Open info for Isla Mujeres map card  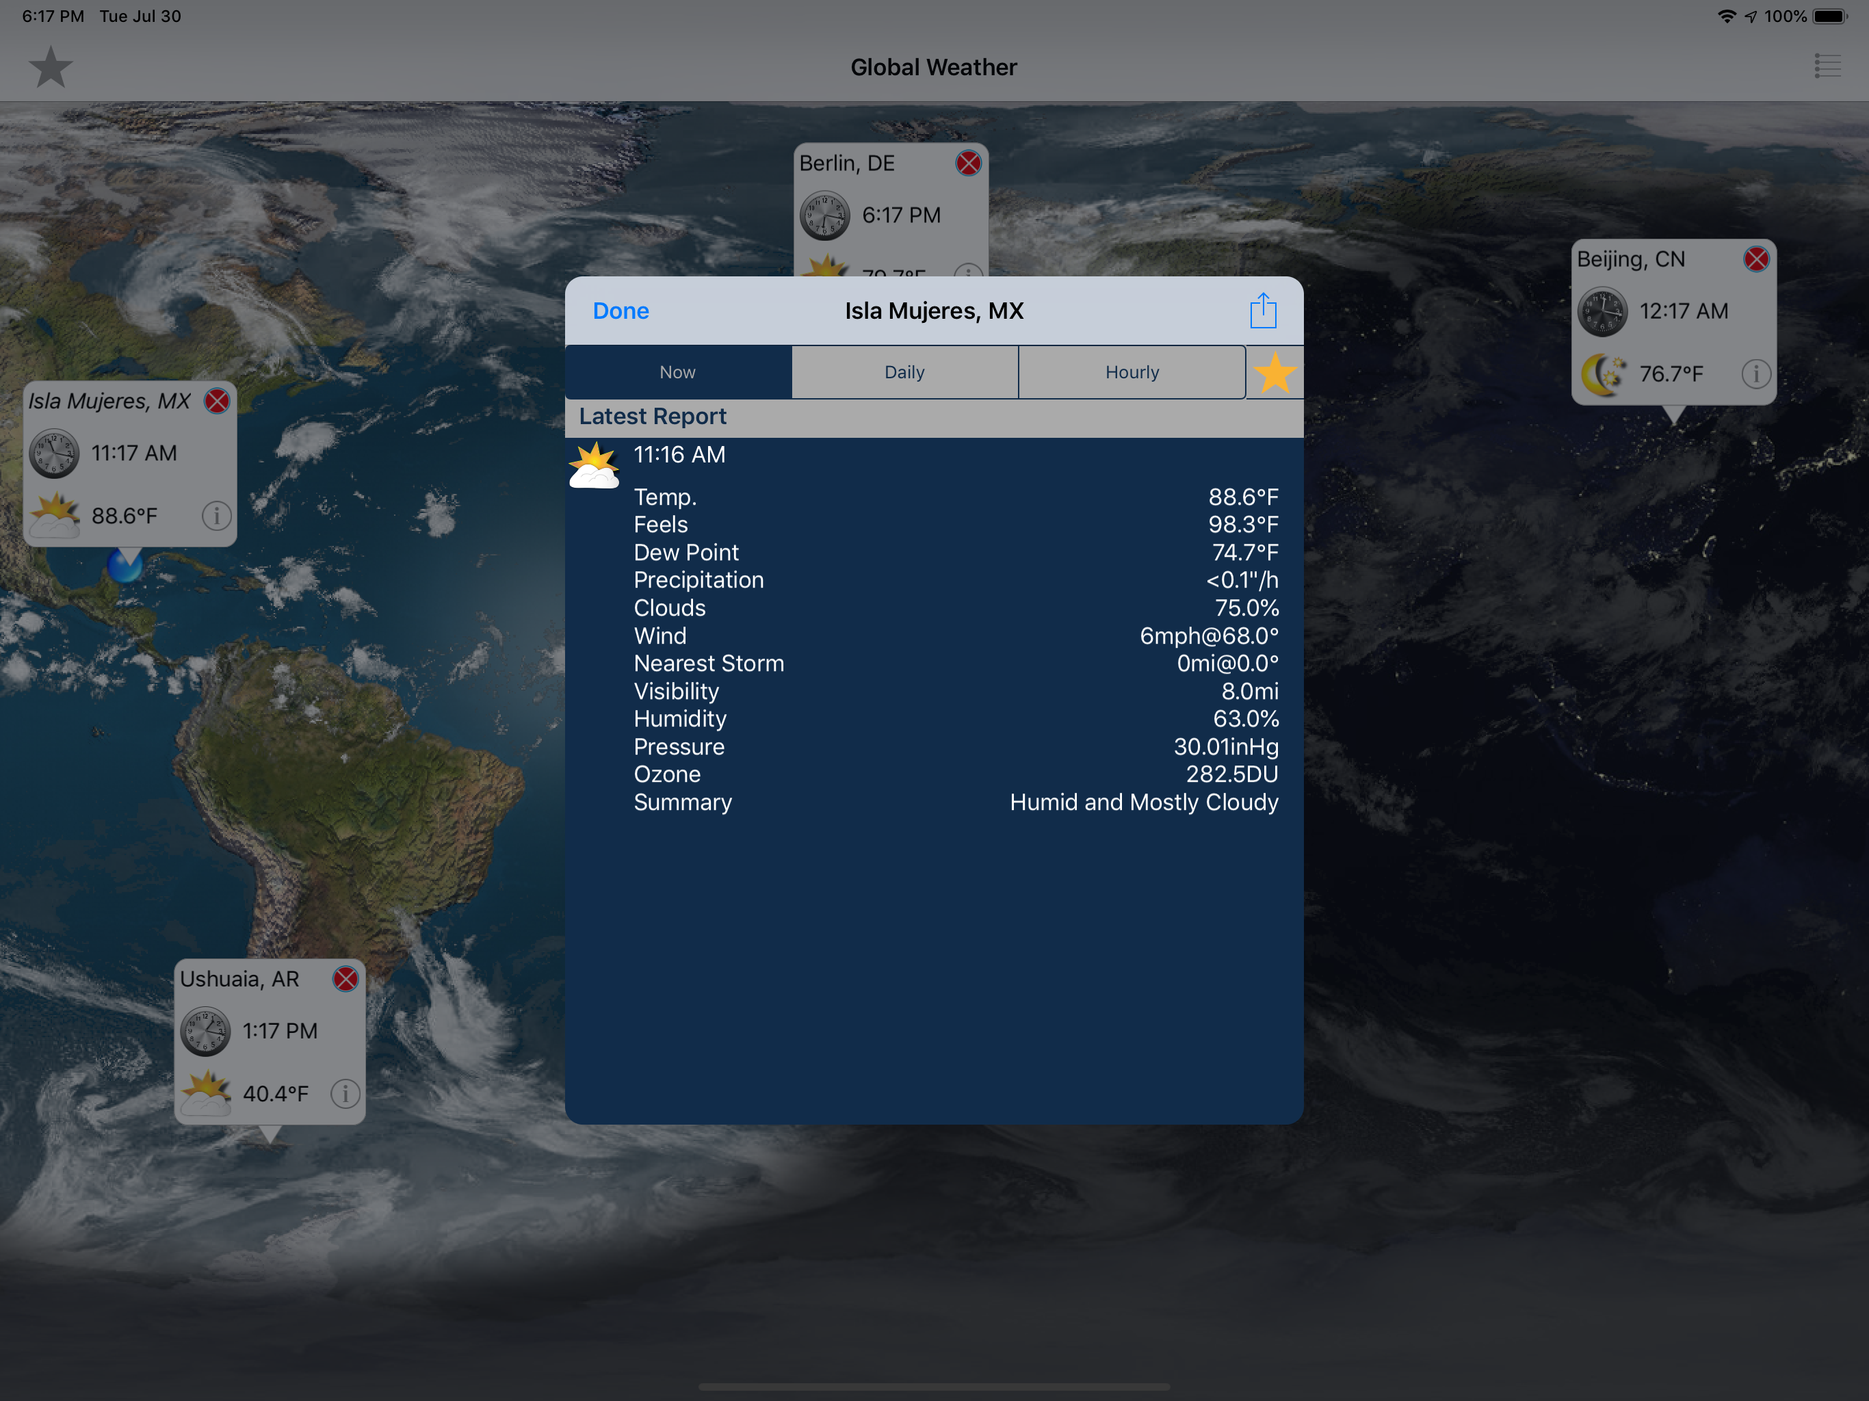pos(216,515)
